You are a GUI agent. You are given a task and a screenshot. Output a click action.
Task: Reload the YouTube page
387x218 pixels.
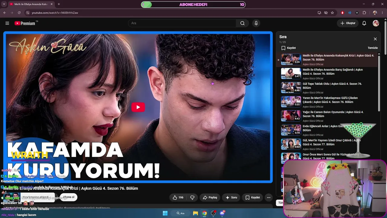tap(19, 13)
